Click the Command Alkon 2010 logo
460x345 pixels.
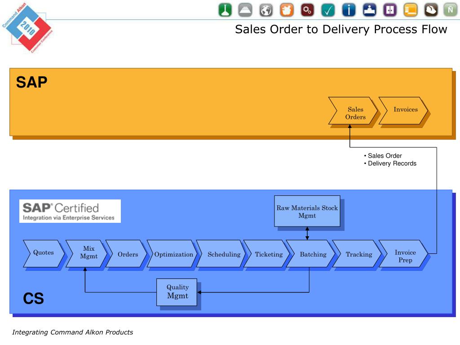[x=27, y=27]
